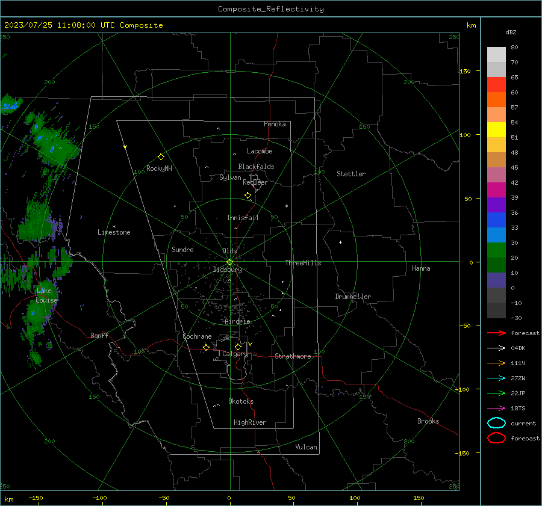Click the Strathmore city label
The height and width of the screenshot is (506, 542).
tap(293, 356)
